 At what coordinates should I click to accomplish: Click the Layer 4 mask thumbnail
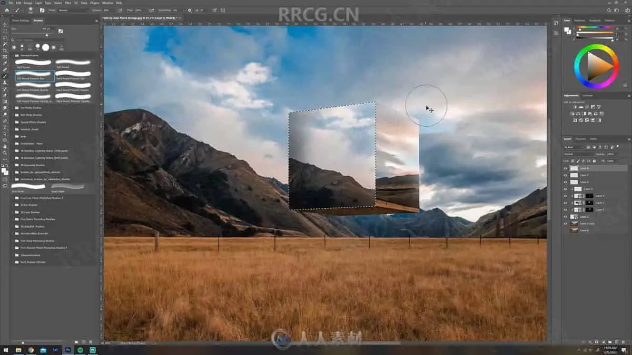pos(589,196)
